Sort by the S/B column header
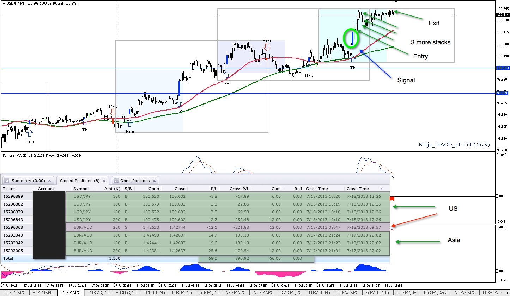The image size is (510, 296). pyautogui.click(x=128, y=189)
